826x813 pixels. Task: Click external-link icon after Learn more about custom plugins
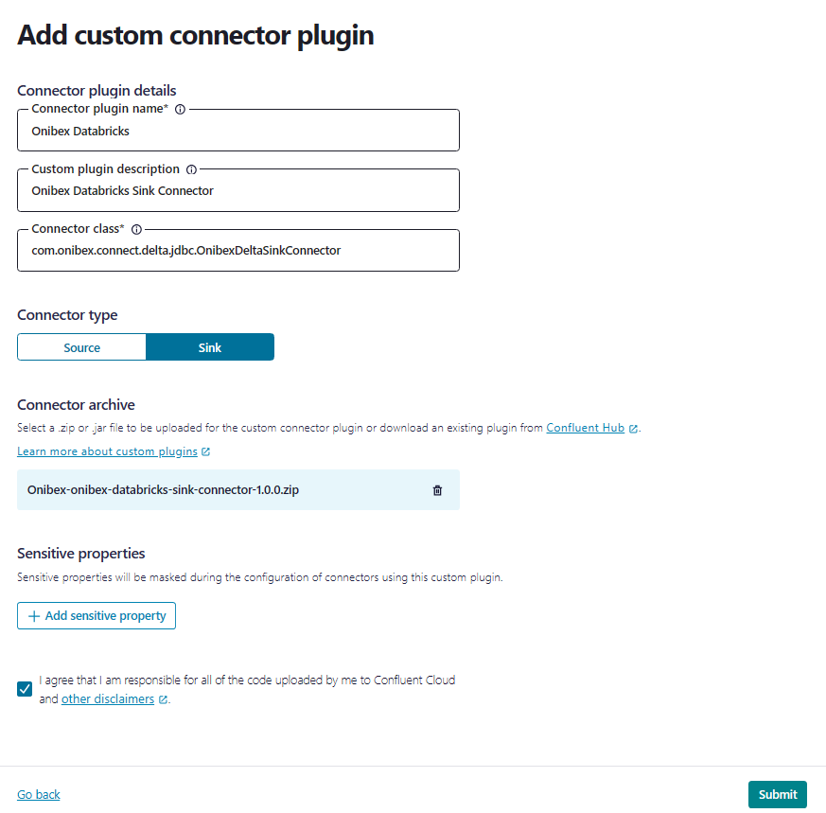tap(206, 451)
